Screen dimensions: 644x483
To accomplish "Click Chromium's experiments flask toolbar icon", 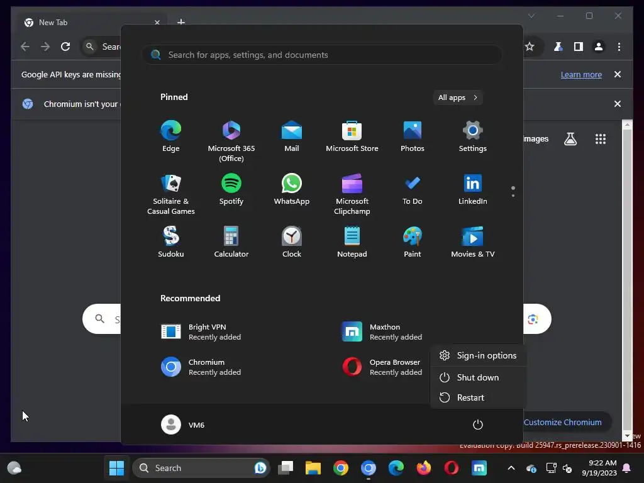I will (558, 47).
